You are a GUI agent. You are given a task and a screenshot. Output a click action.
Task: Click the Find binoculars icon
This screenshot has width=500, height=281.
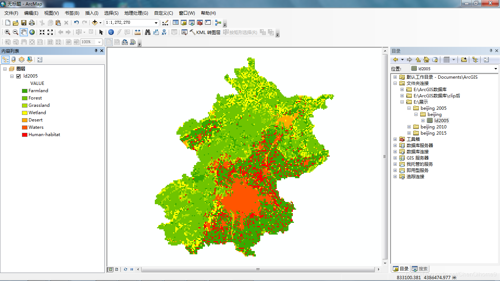148,32
